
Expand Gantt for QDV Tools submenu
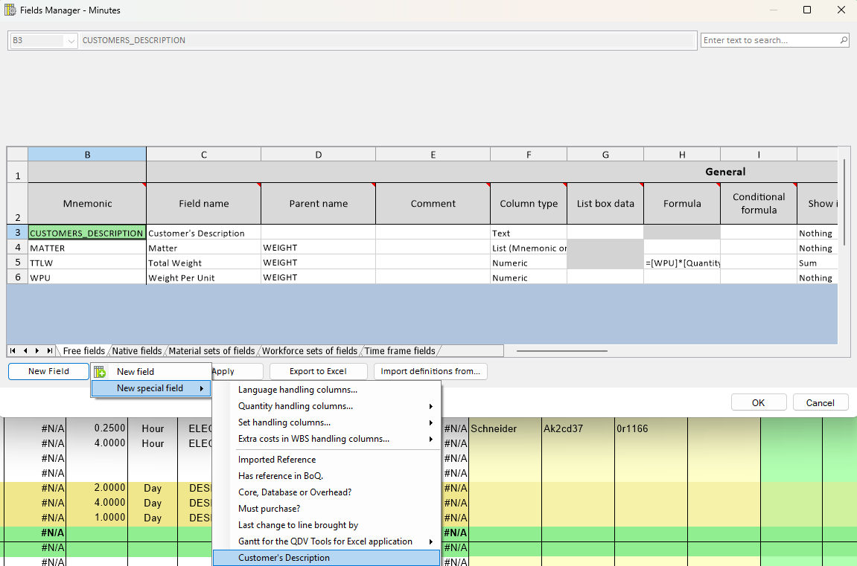click(x=430, y=541)
